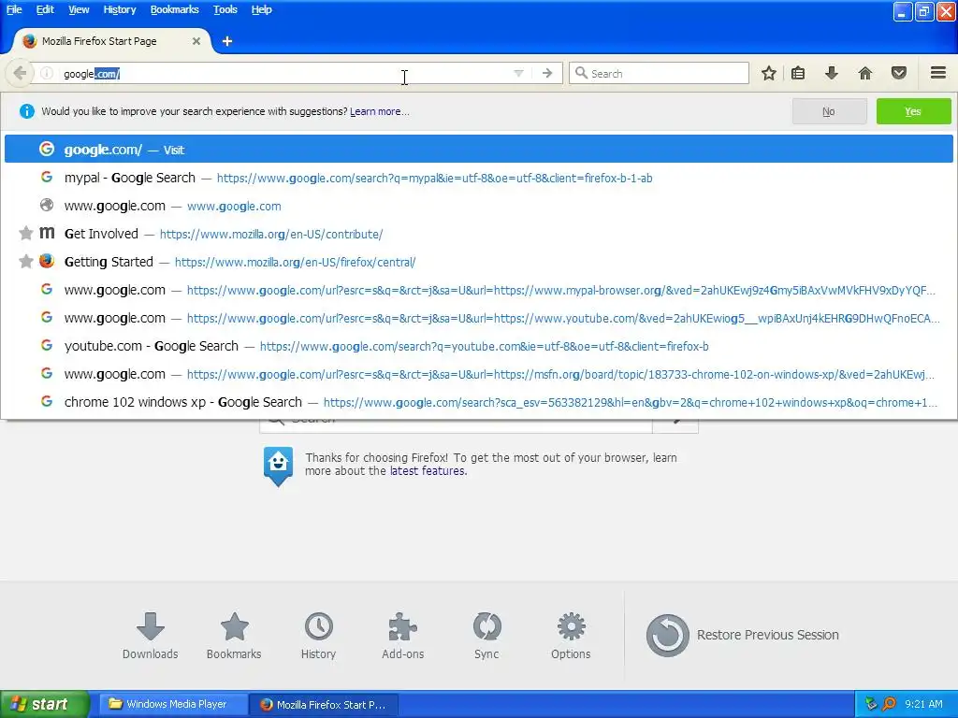Open Downloads from start page

151,636
